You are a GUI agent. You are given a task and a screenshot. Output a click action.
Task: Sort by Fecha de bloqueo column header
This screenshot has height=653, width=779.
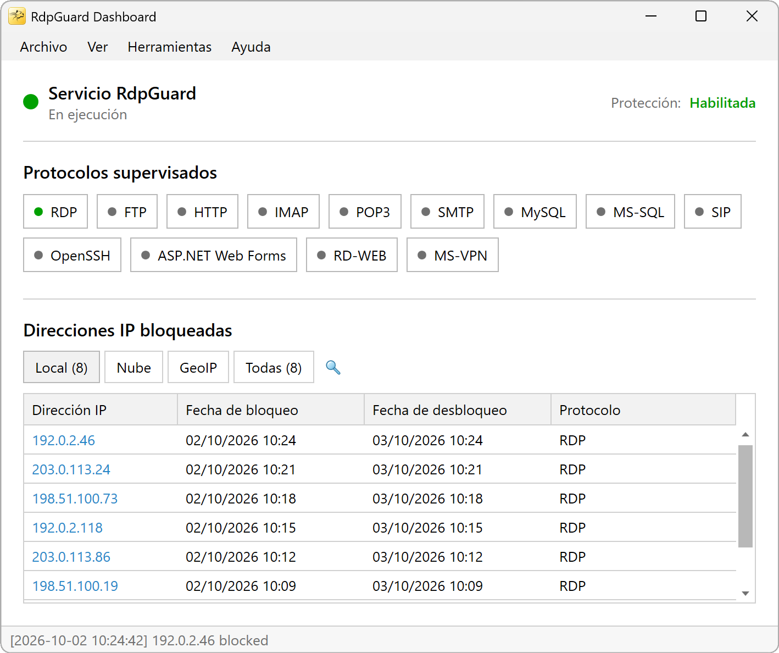[271, 410]
